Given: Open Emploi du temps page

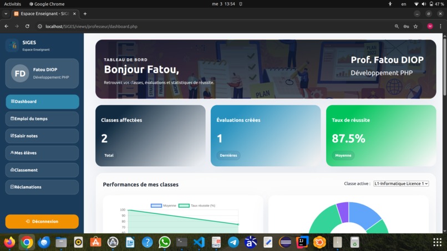Looking at the screenshot, I should click(42, 119).
